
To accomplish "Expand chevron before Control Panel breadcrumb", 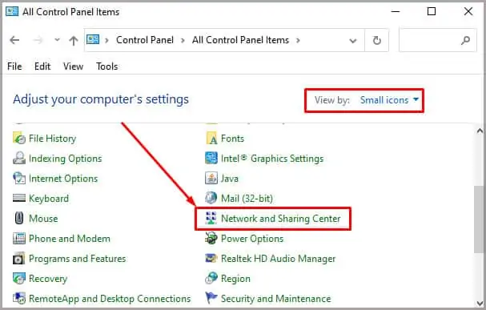I will 106,40.
